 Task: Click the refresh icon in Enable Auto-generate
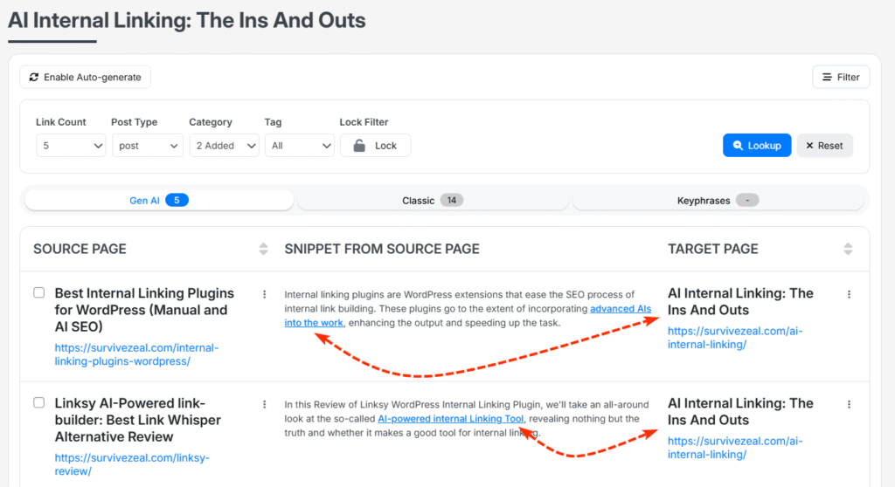click(x=34, y=77)
